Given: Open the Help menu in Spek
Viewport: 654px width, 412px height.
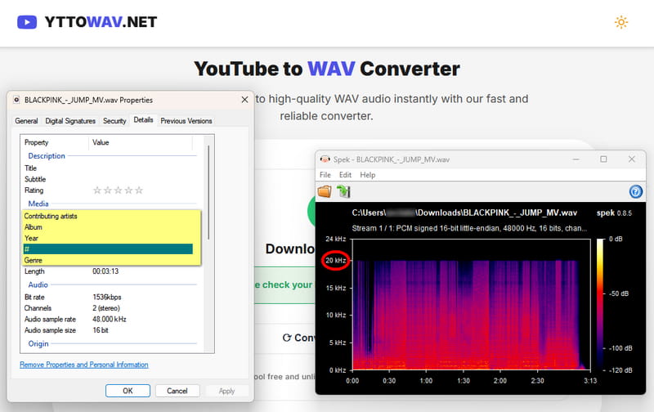Looking at the screenshot, I should (x=367, y=175).
